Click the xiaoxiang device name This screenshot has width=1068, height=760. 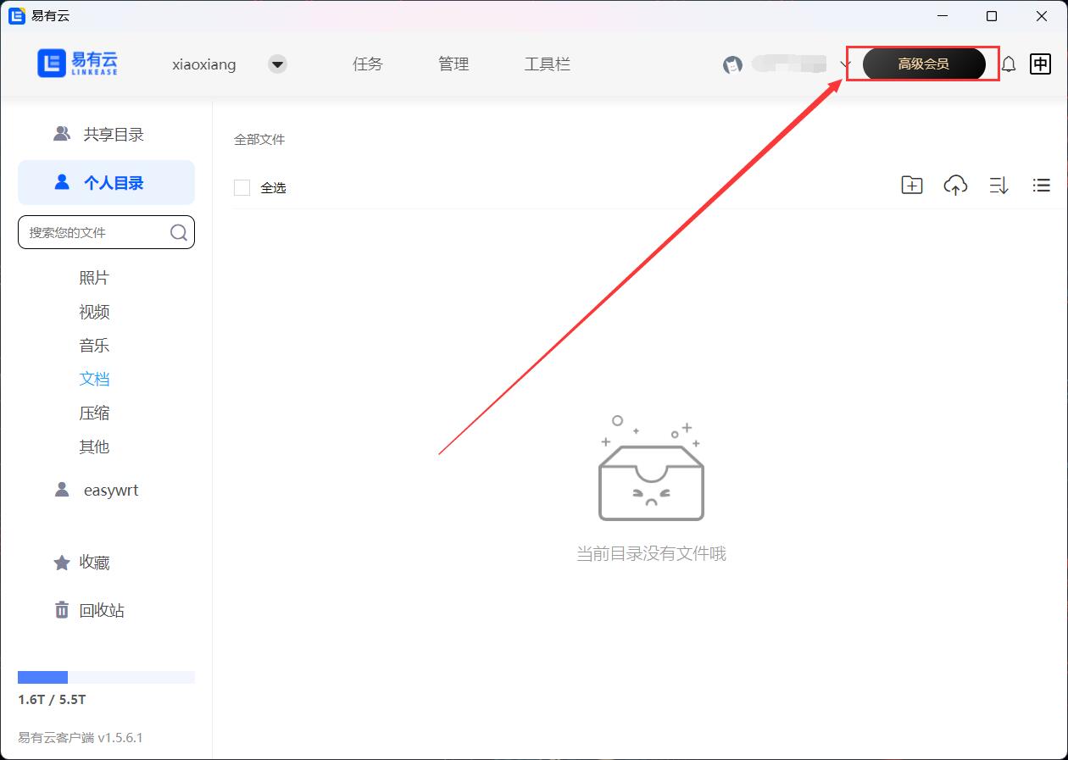coord(204,64)
